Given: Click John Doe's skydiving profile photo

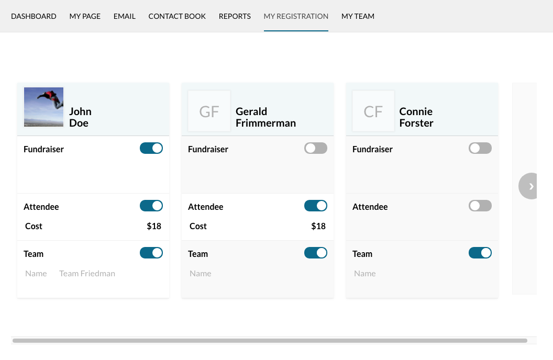Looking at the screenshot, I should click(44, 107).
